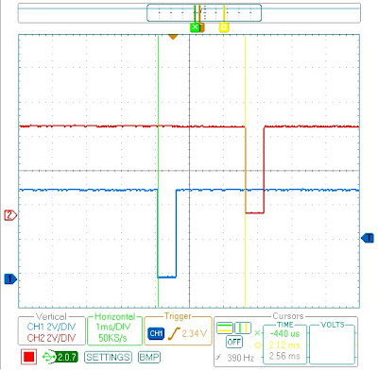Click the orange trigger position marker above graph
The width and height of the screenshot is (378, 370).
[173, 37]
